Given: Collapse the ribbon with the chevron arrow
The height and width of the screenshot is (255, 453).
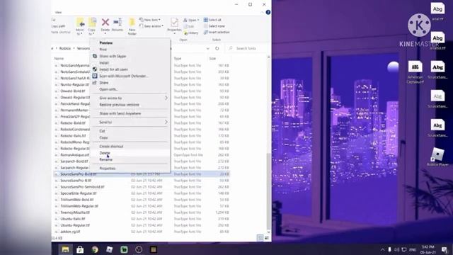Looking at the screenshot, I should click(262, 12).
